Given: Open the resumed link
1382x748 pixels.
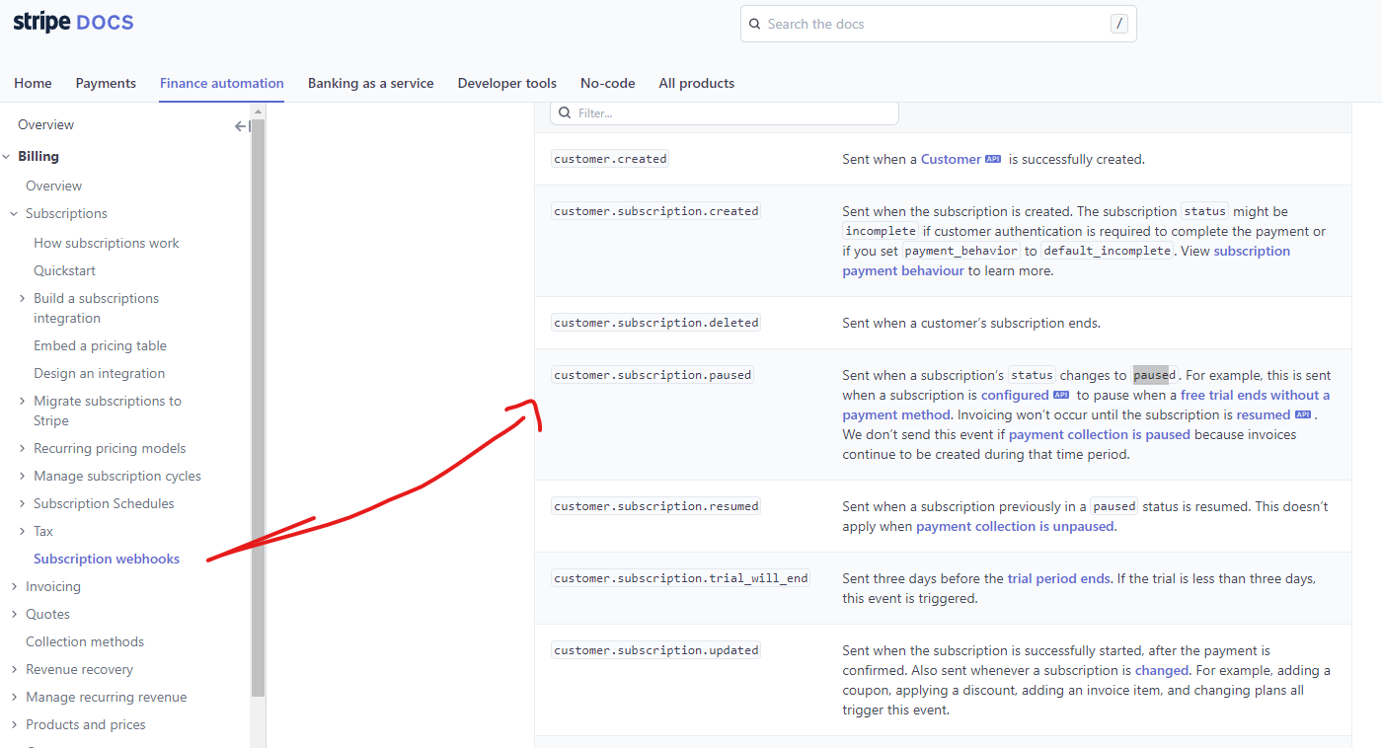Looking at the screenshot, I should point(1264,414).
